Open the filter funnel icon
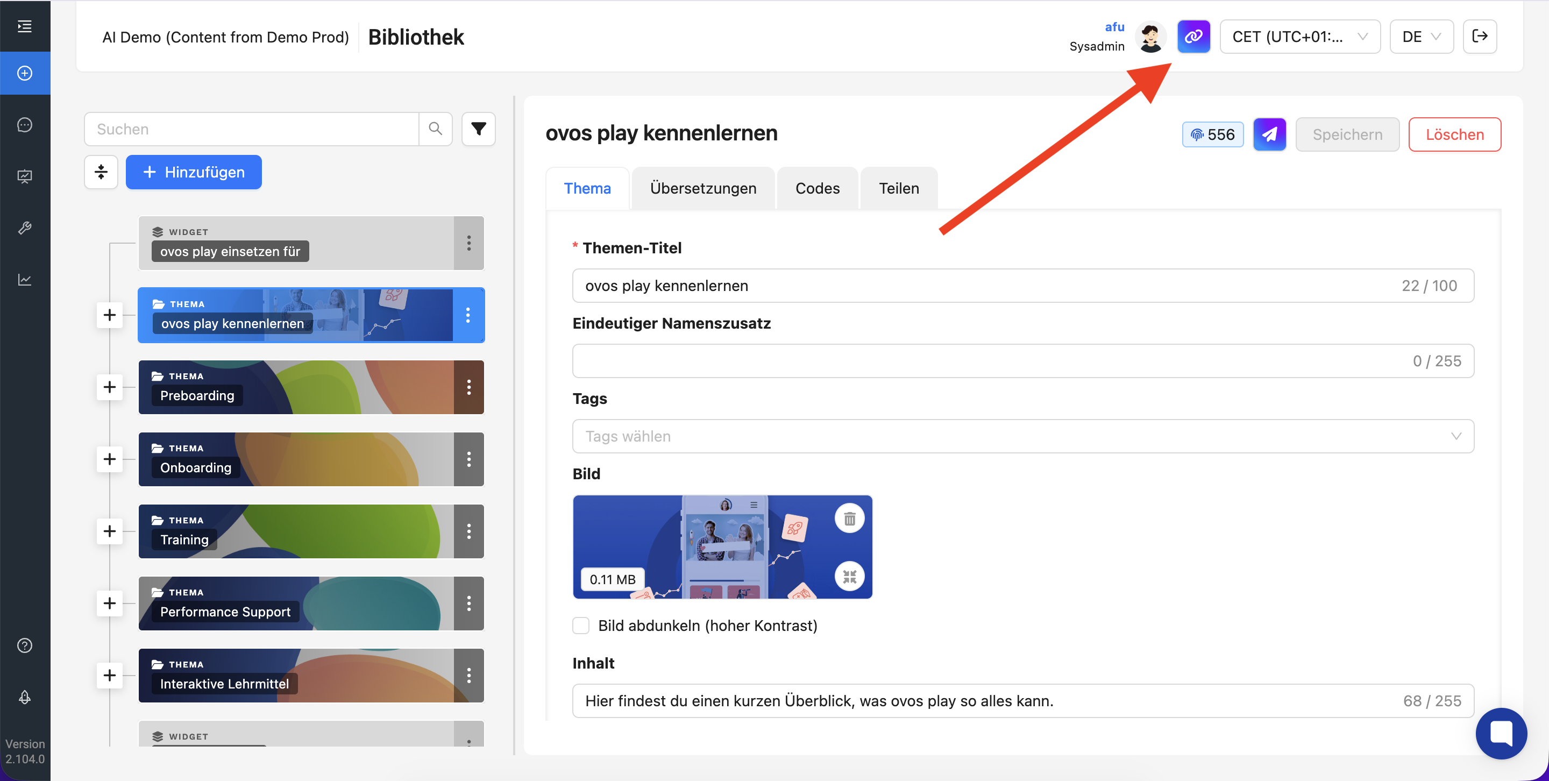The height and width of the screenshot is (781, 1549). [478, 129]
